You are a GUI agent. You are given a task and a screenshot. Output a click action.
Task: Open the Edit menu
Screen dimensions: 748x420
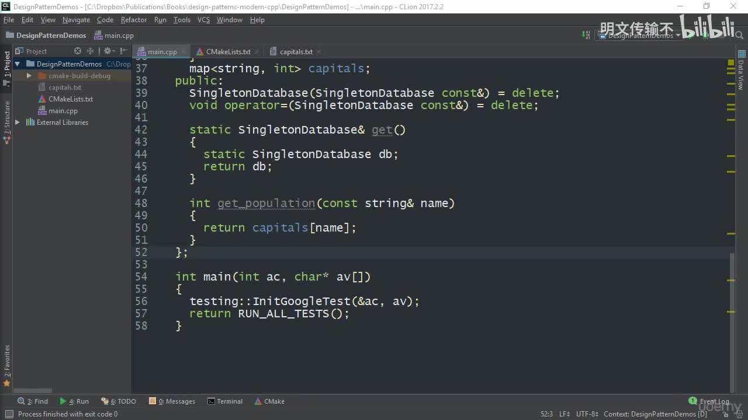[x=27, y=20]
